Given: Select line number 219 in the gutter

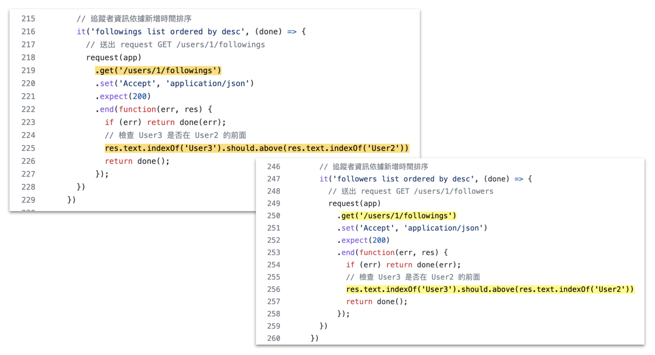Looking at the screenshot, I should click(x=28, y=71).
